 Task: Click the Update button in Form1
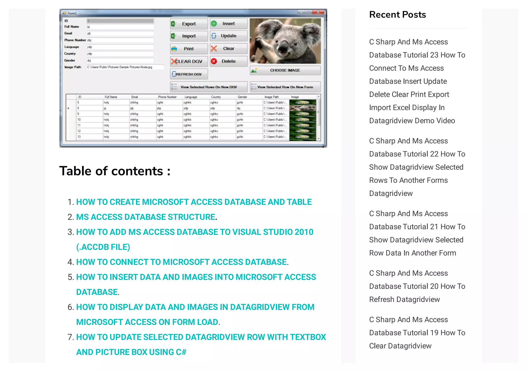pyautogui.click(x=229, y=36)
